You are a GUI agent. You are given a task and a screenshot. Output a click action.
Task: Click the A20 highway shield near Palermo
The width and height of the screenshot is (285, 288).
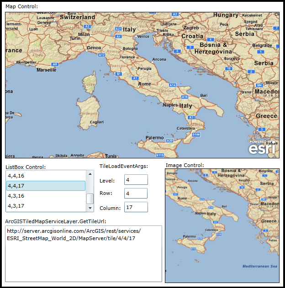pos(169,141)
